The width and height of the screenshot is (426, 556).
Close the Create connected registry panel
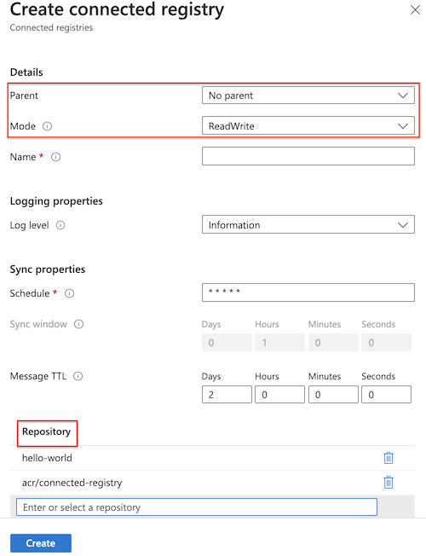pyautogui.click(x=415, y=10)
